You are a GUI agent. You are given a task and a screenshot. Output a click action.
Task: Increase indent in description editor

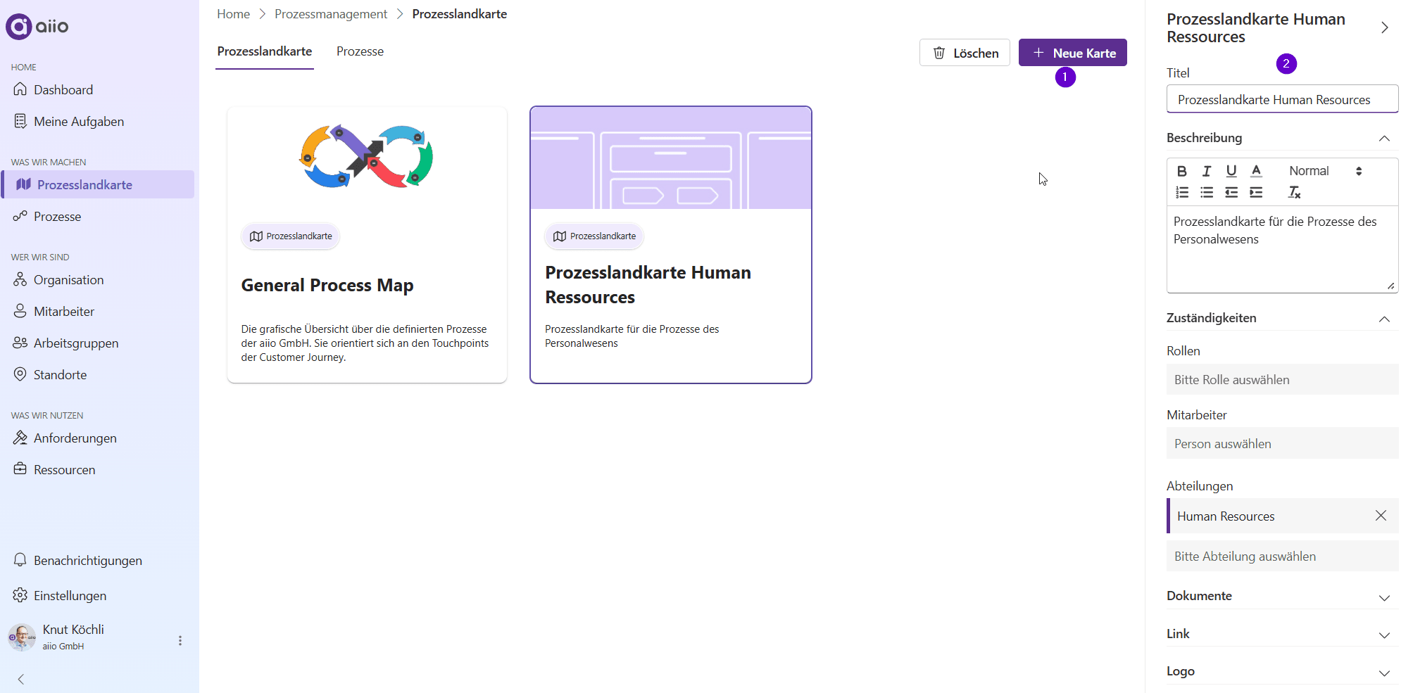coord(1256,192)
